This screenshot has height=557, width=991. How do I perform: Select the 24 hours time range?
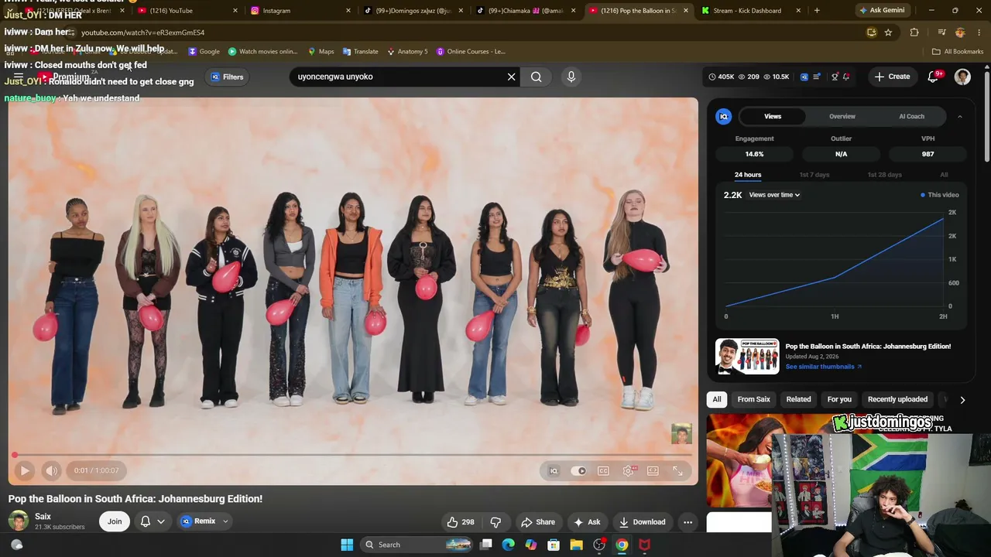pos(748,175)
